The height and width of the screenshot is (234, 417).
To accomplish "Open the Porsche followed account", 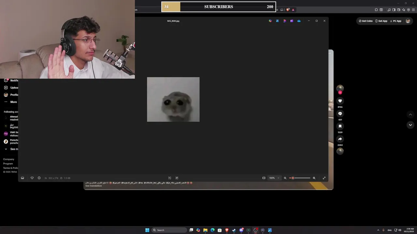I will click(11, 141).
